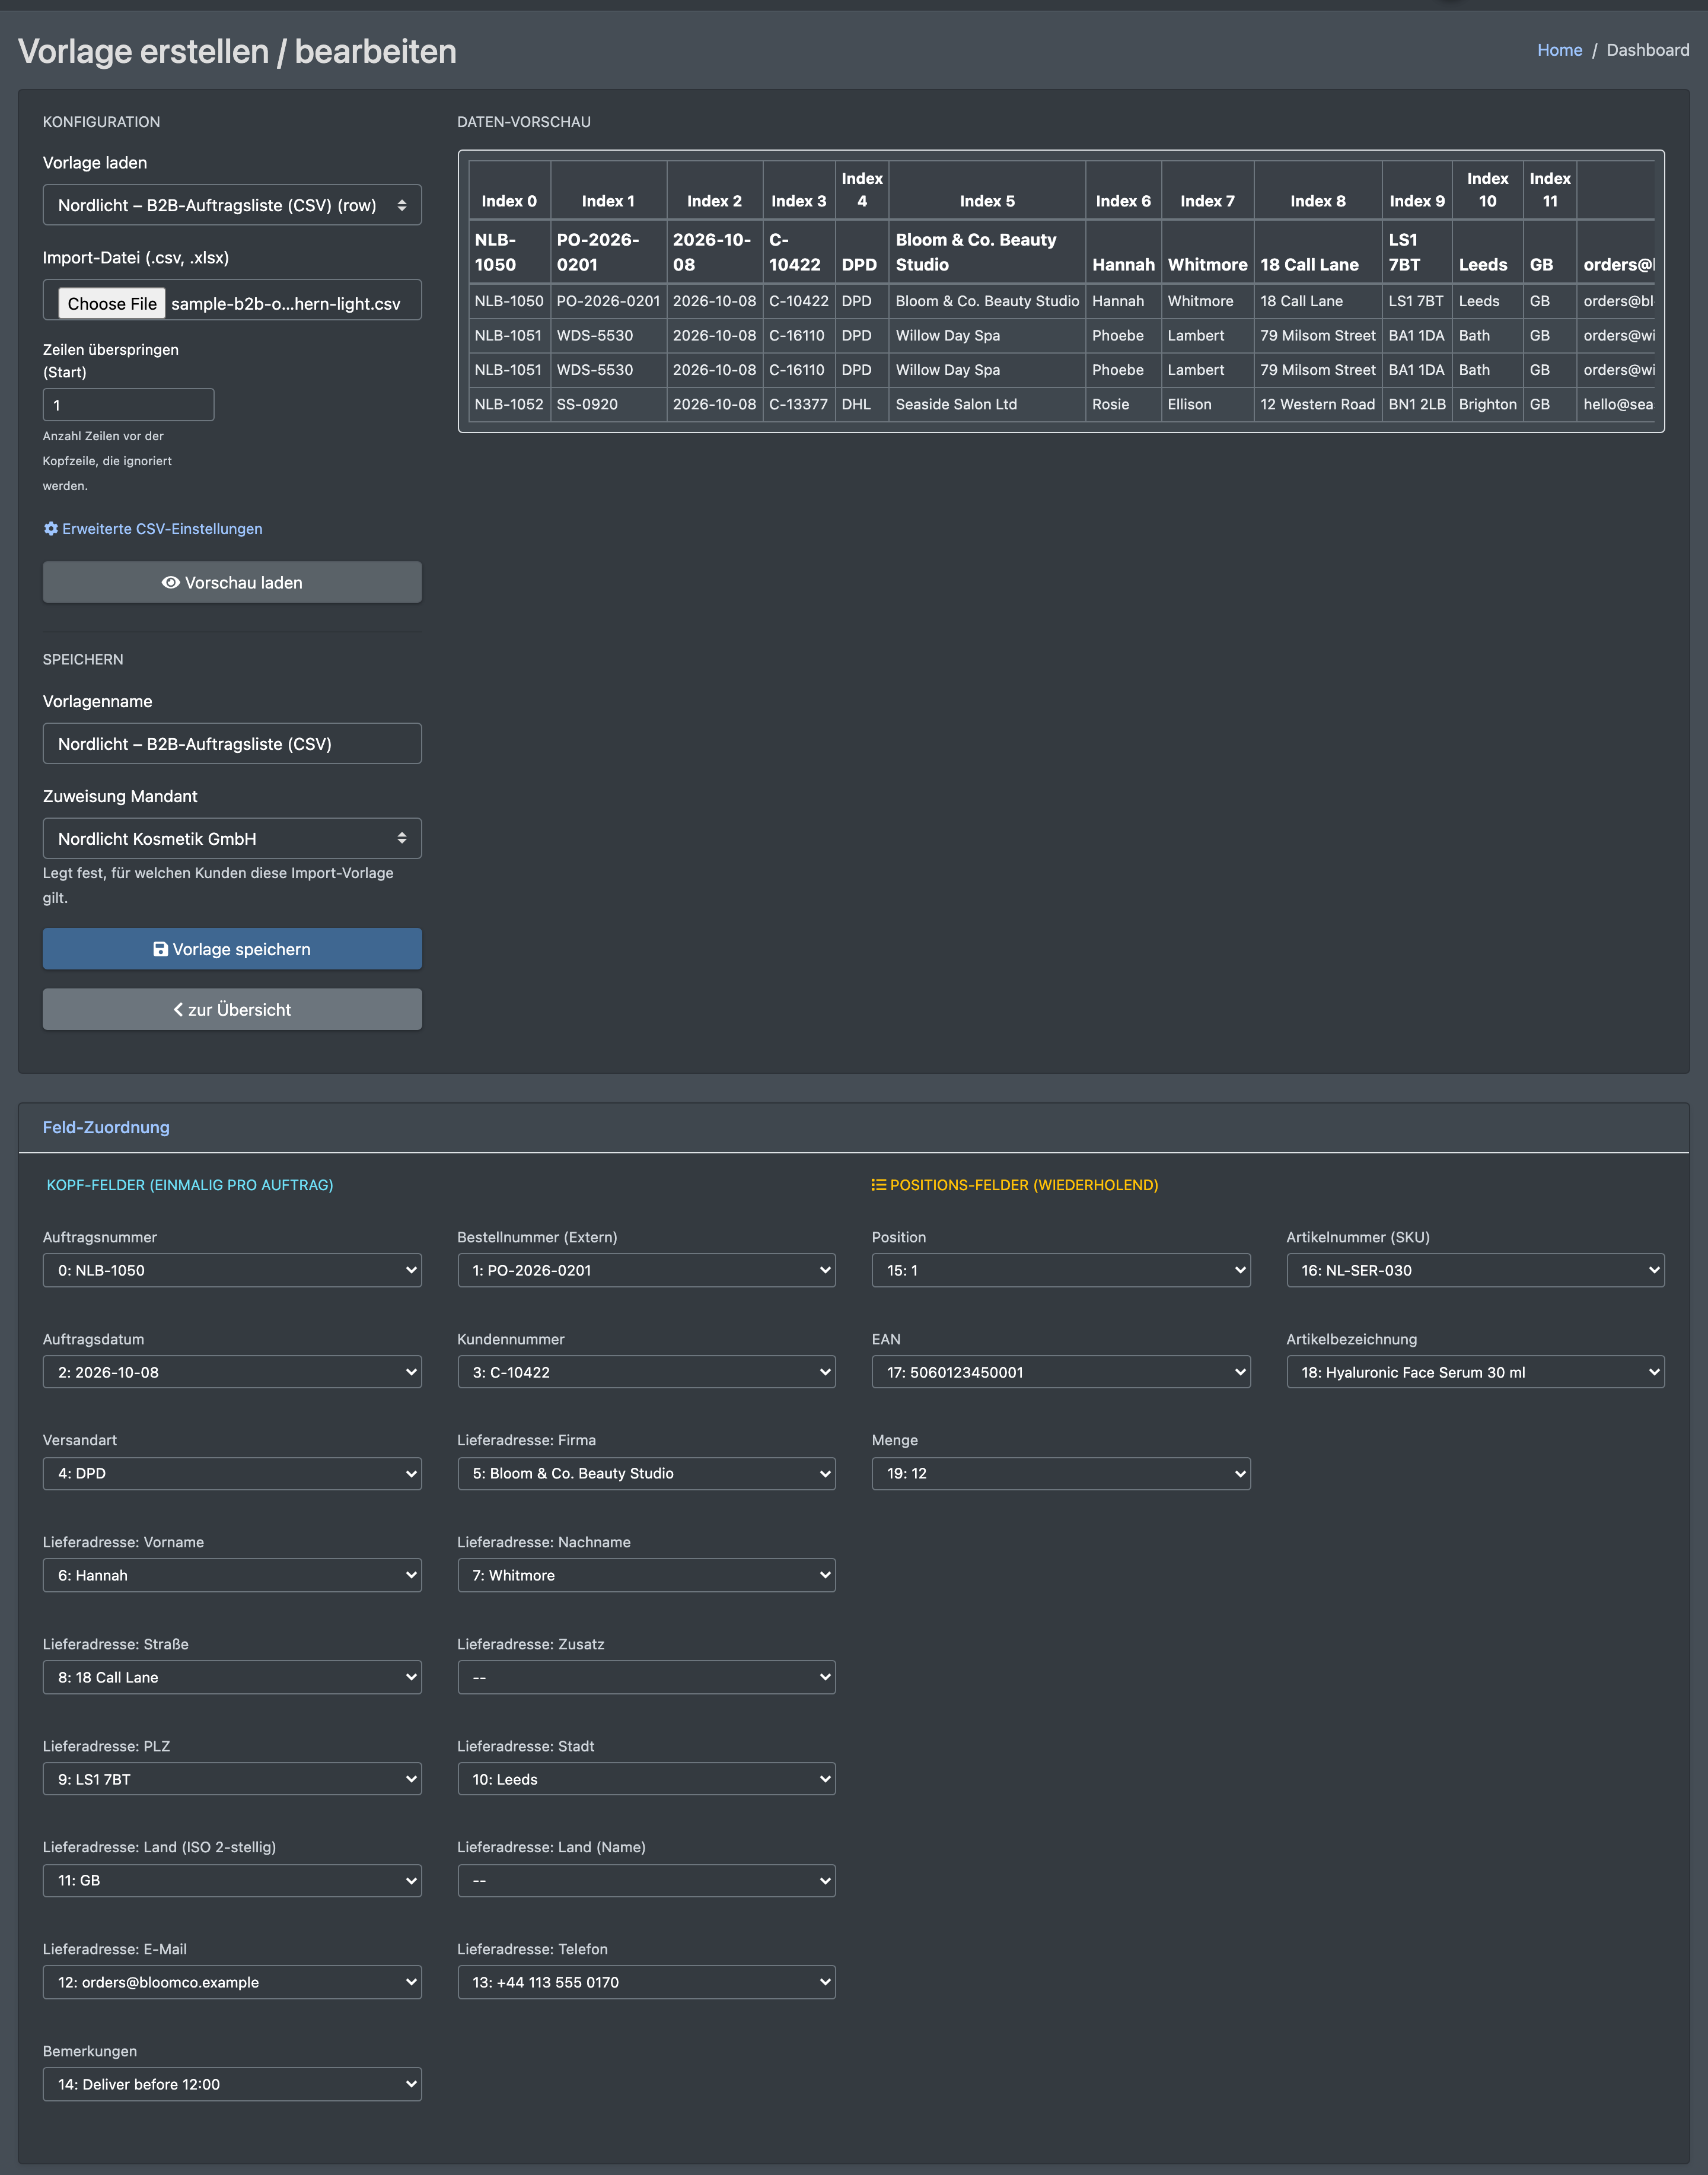Open the Lieferadresse: Straße dropdown
The height and width of the screenshot is (2175, 1708).
[x=232, y=1678]
